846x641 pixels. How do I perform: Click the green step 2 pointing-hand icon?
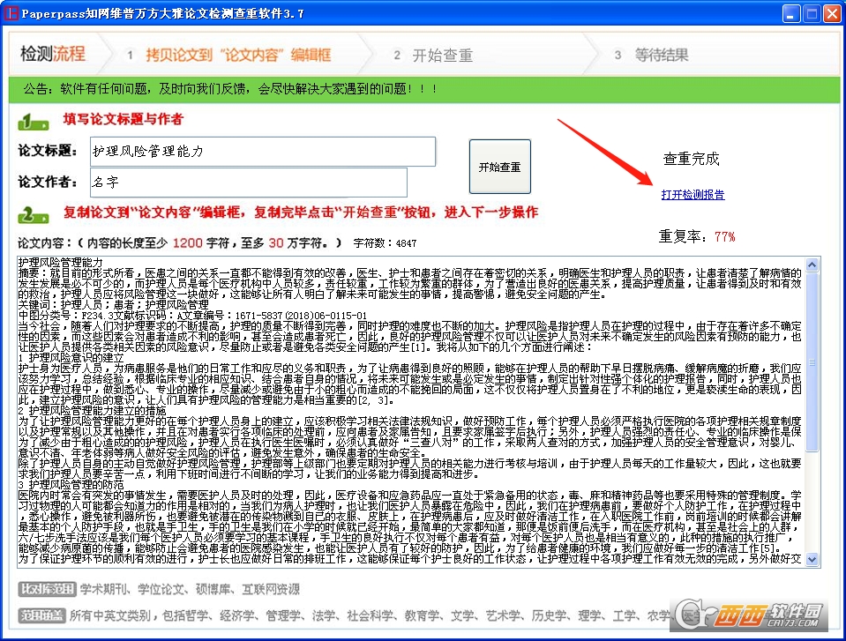pos(34,214)
